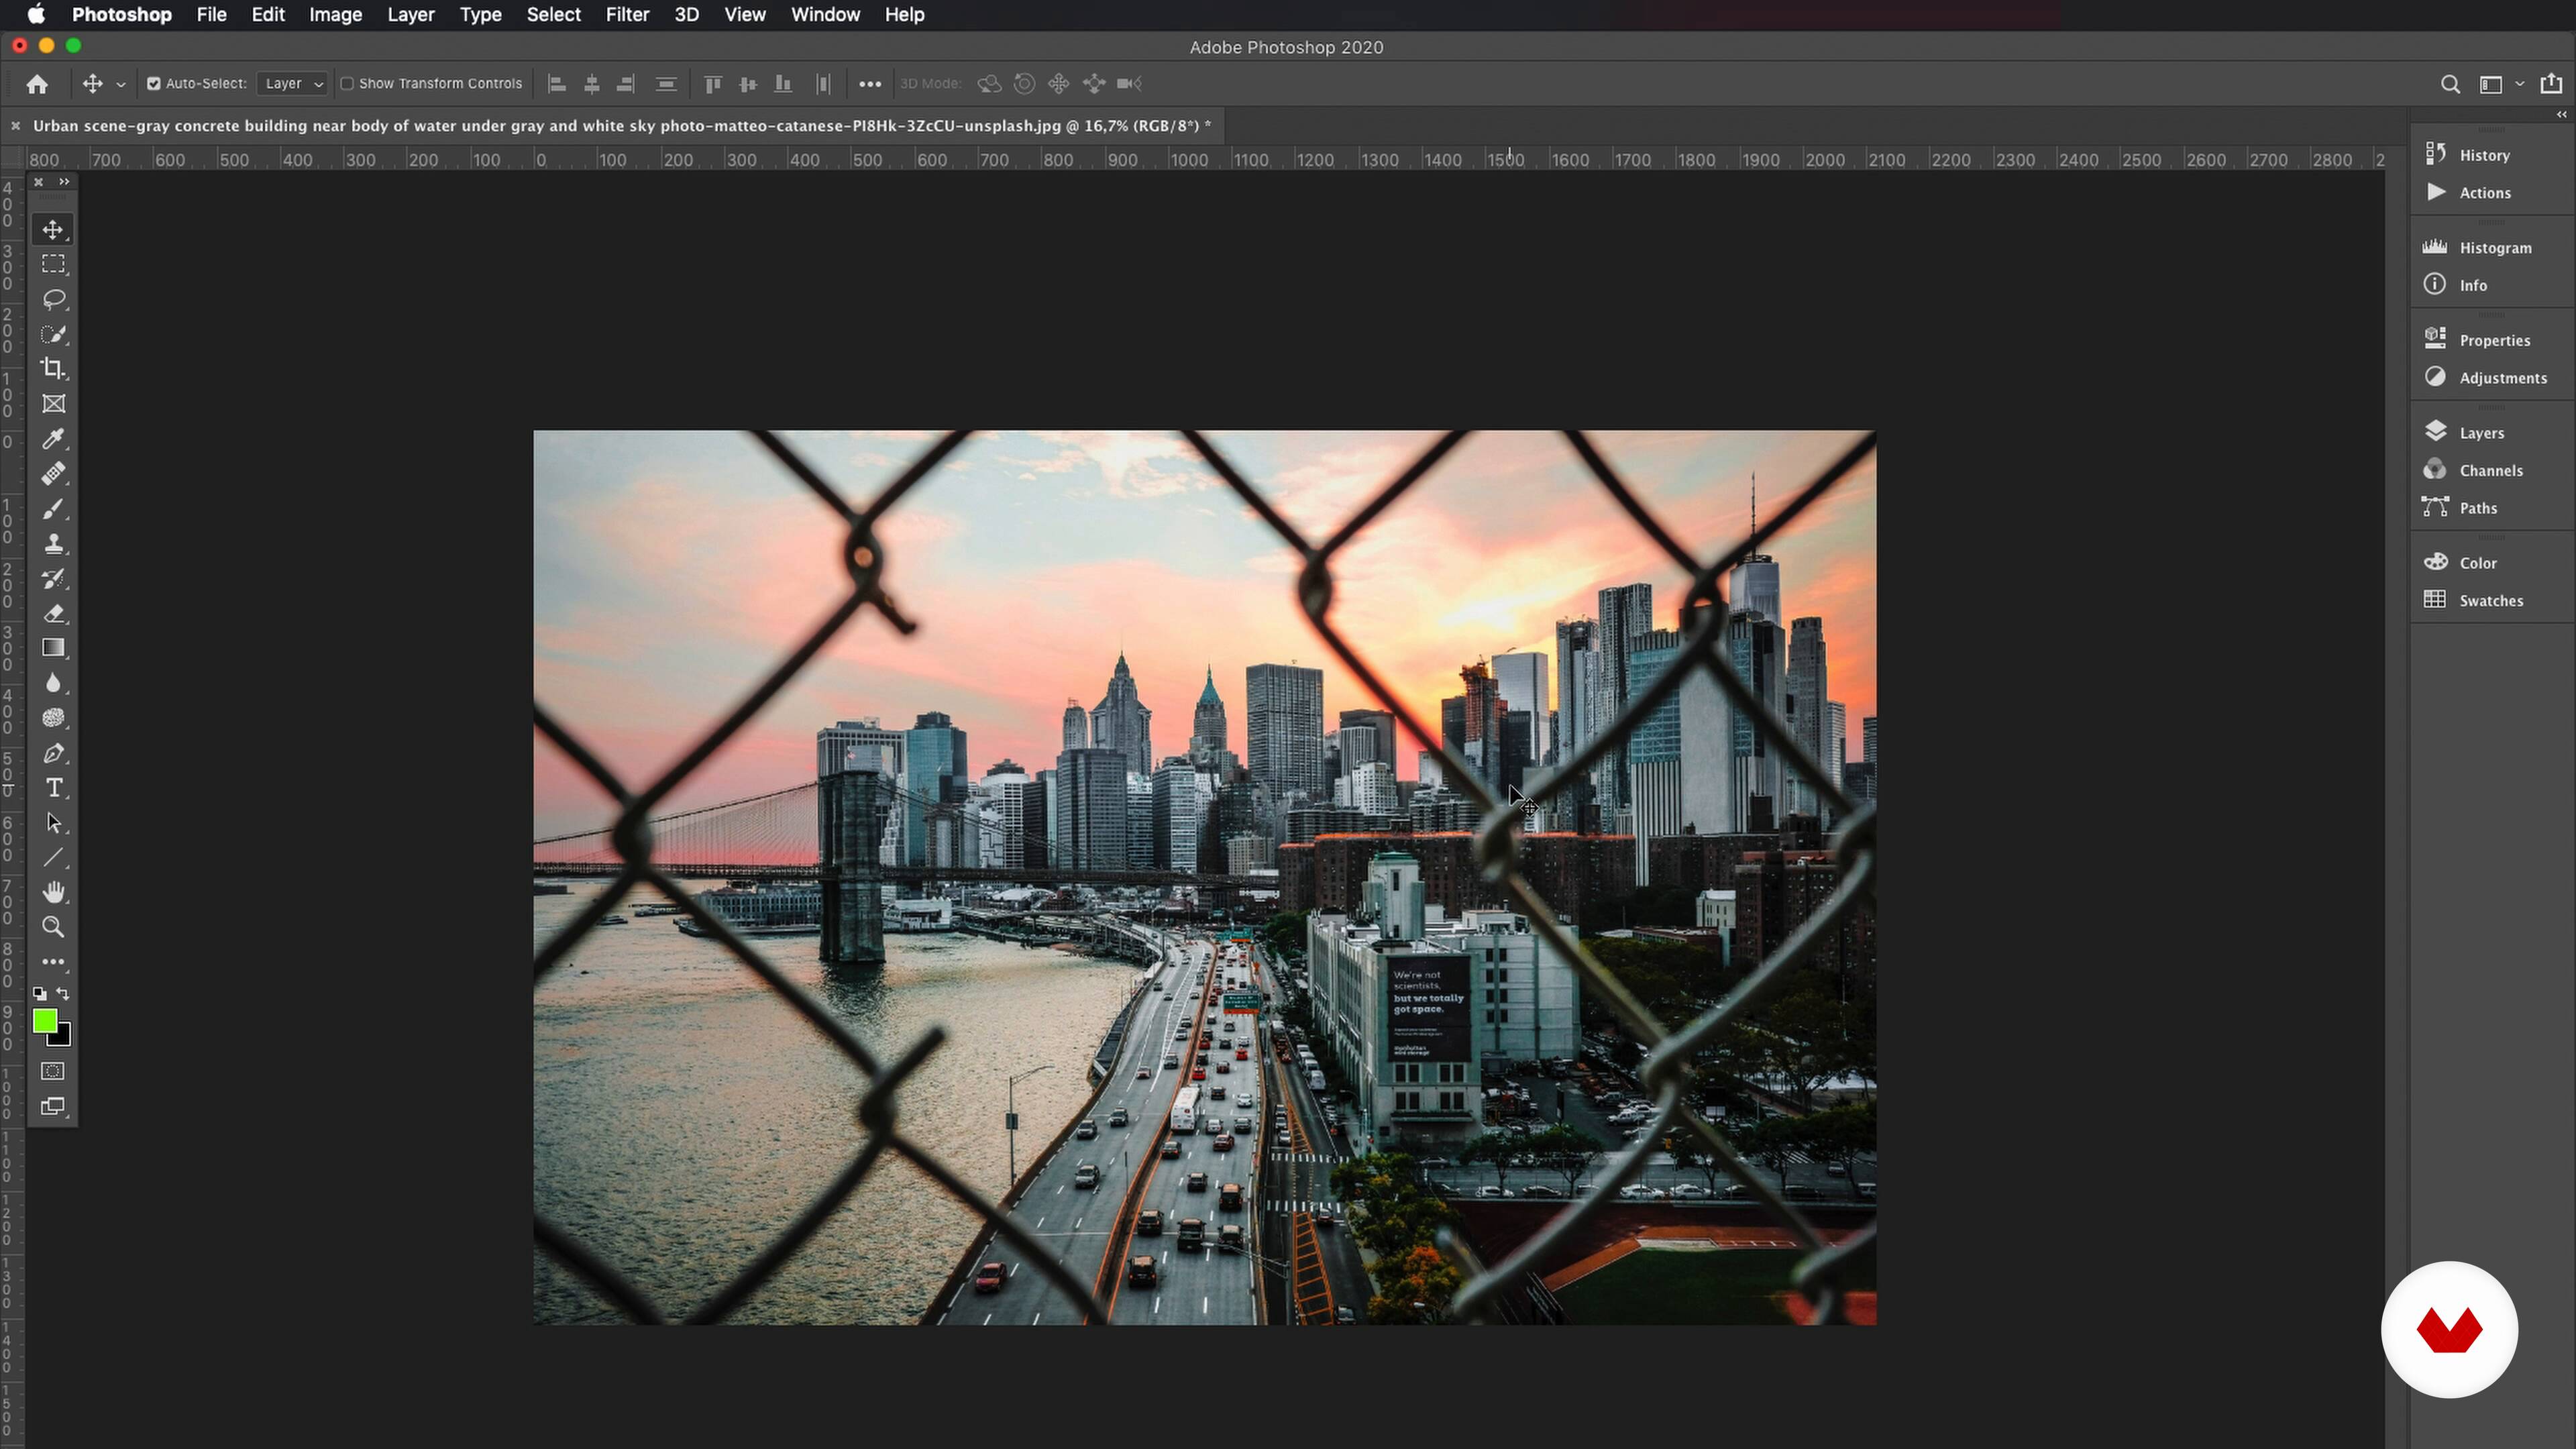Align left edges icon in options bar

(557, 84)
